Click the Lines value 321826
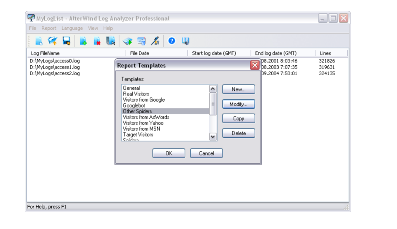 pyautogui.click(x=327, y=61)
